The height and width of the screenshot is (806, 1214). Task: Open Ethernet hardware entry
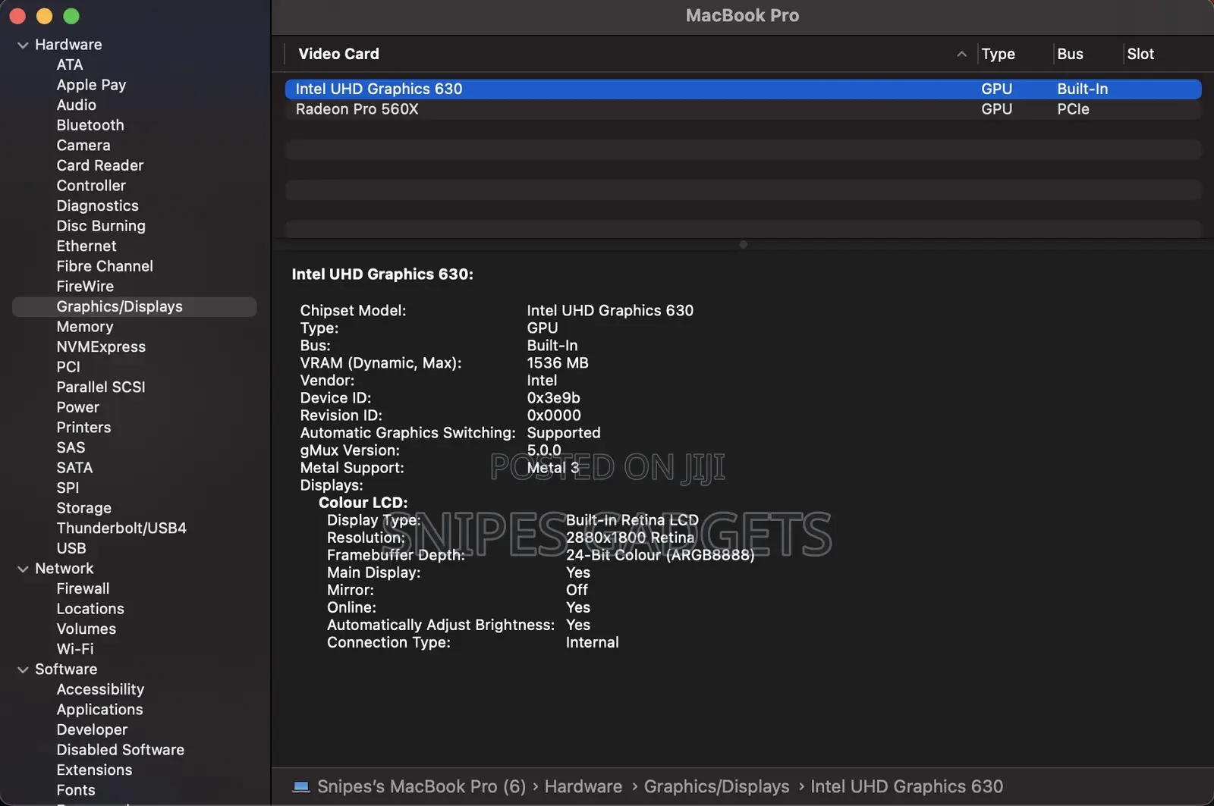(x=86, y=246)
